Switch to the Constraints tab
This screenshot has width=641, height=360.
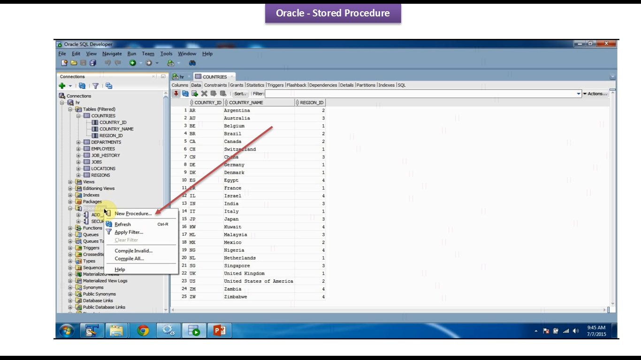click(x=215, y=85)
